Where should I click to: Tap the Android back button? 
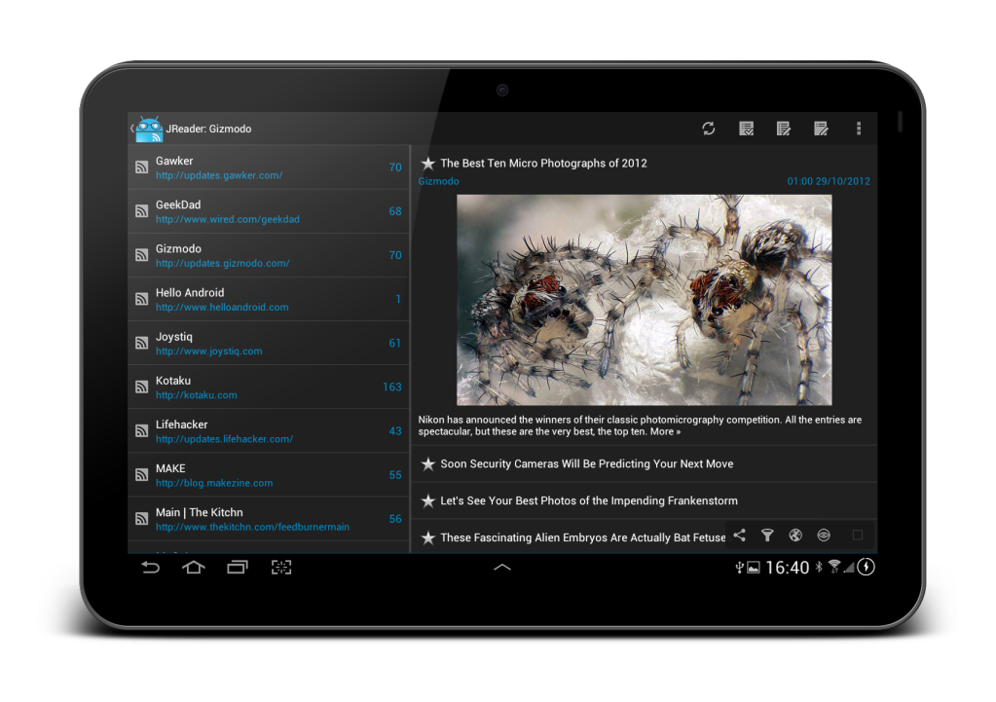(150, 568)
